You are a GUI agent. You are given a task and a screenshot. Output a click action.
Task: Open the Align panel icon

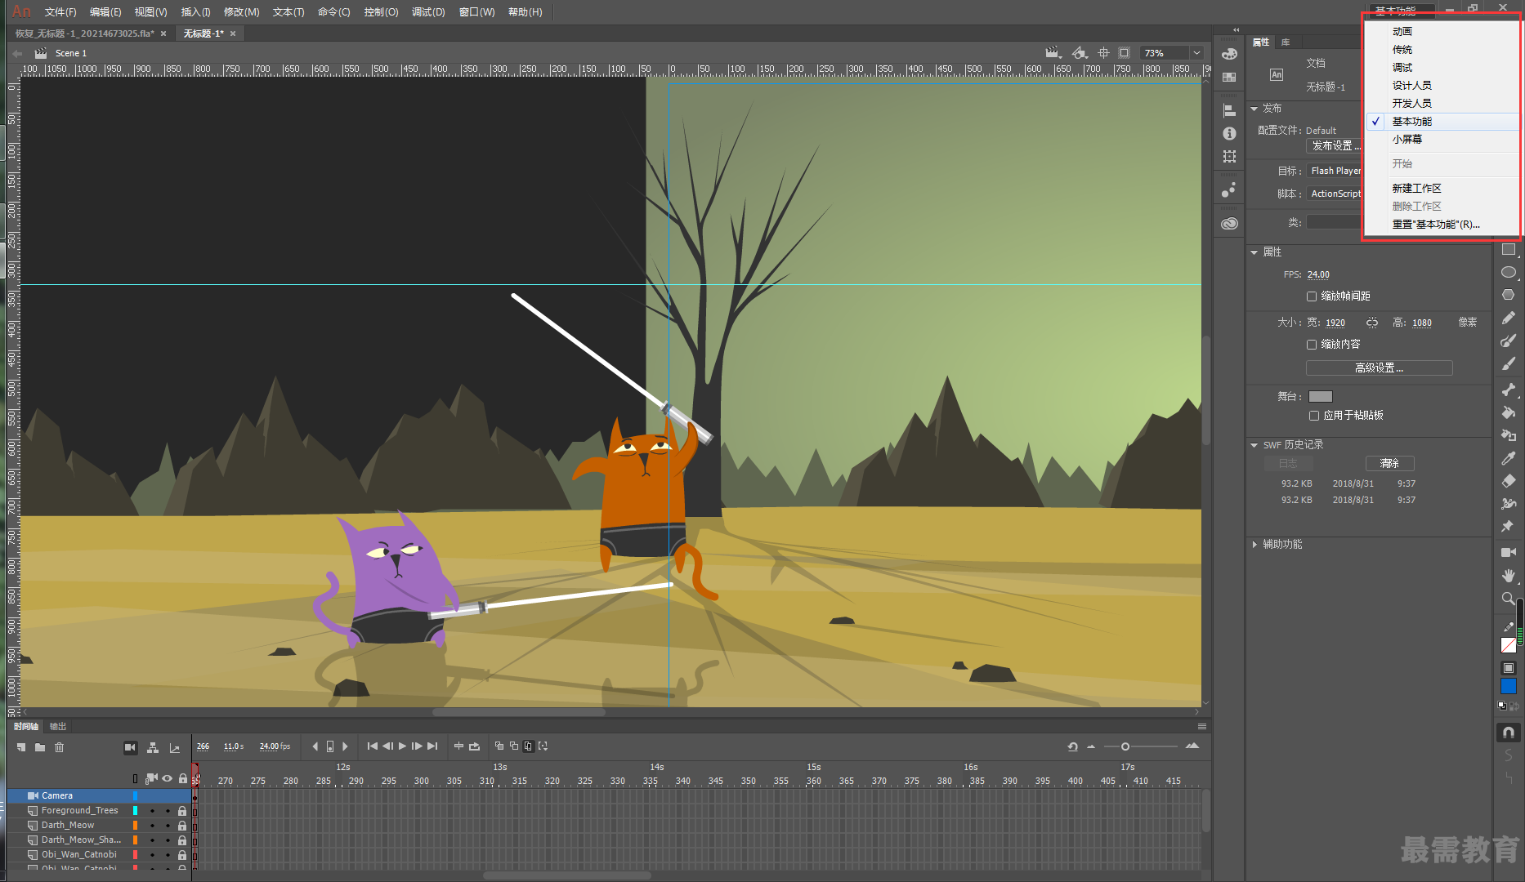point(1229,110)
